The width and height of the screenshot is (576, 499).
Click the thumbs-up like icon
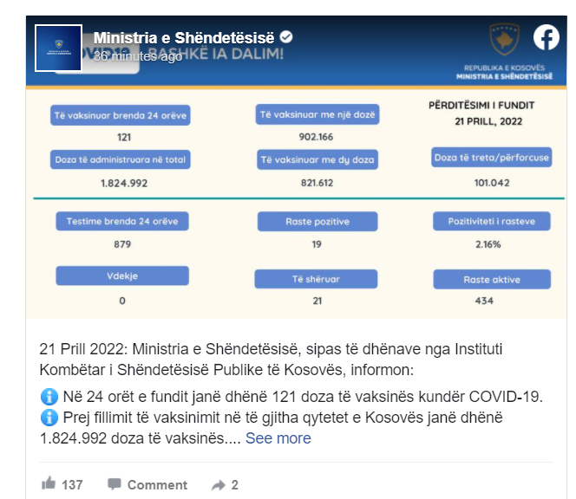49,484
